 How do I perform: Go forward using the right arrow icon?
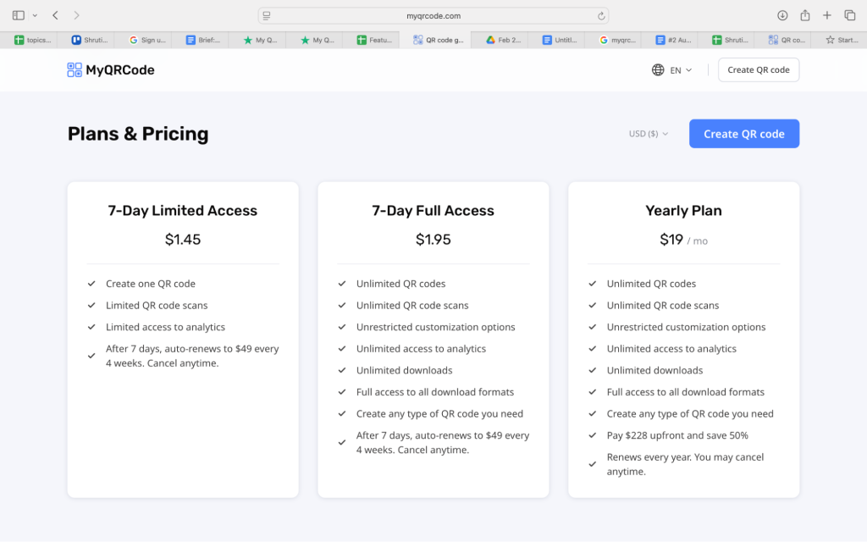coord(76,14)
